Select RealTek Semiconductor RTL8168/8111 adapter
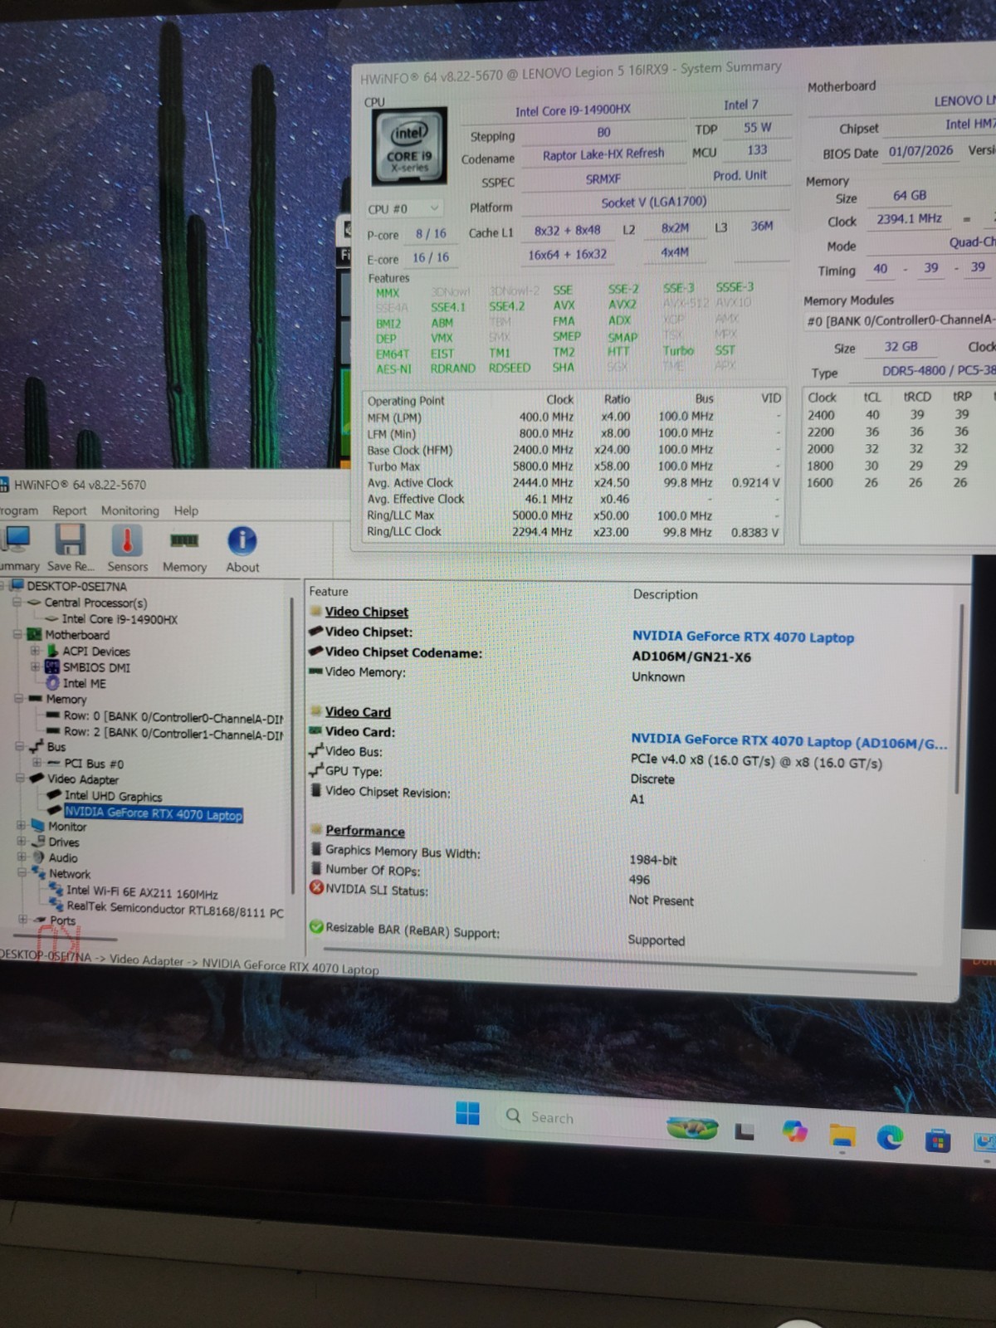The height and width of the screenshot is (1328, 996). tap(175, 911)
